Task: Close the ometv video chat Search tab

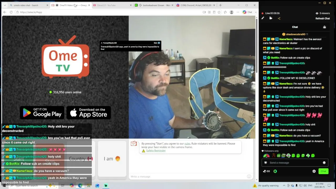Action: click(47, 5)
